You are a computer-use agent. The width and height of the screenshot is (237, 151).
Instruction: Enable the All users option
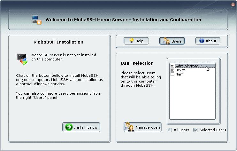(170, 130)
